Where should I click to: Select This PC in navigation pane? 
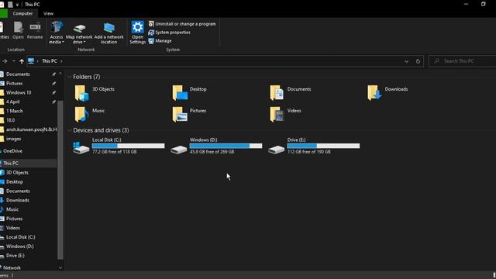click(x=10, y=164)
